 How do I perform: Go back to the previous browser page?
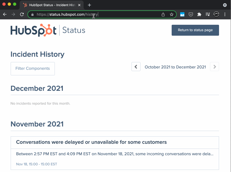5,14
